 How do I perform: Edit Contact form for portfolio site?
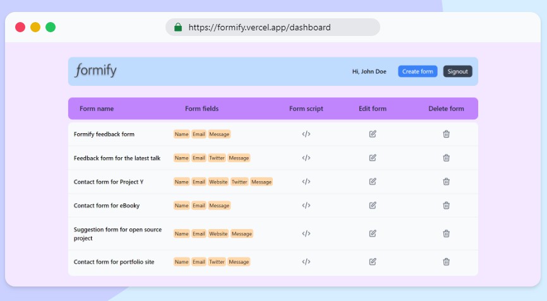[373, 262]
